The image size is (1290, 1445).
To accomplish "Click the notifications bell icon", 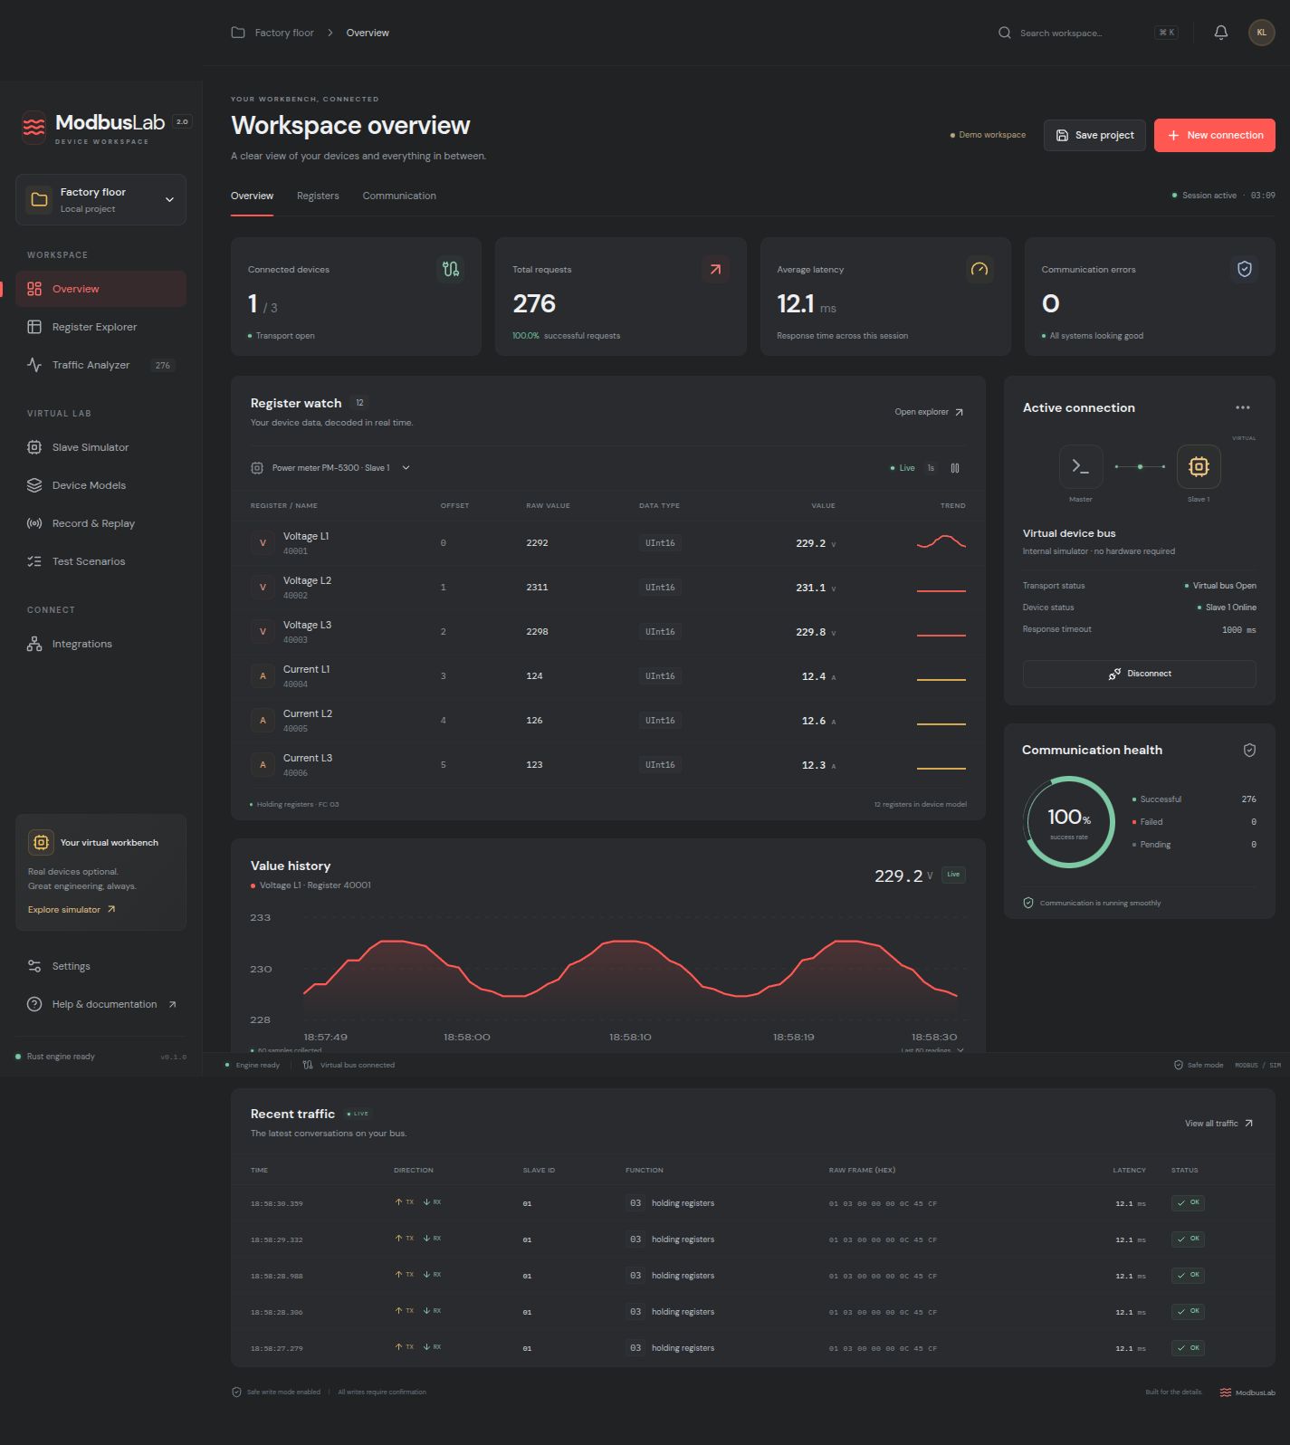I will coord(1220,33).
